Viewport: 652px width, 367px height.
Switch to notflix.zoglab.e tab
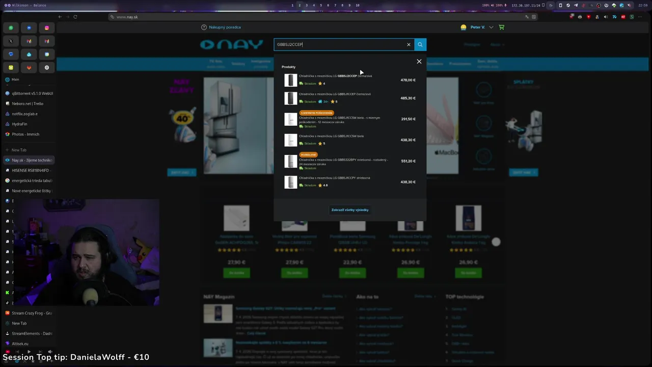coord(29,114)
